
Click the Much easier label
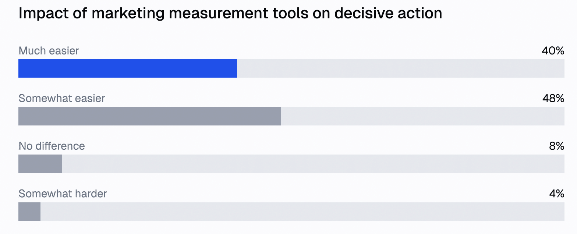(49, 51)
